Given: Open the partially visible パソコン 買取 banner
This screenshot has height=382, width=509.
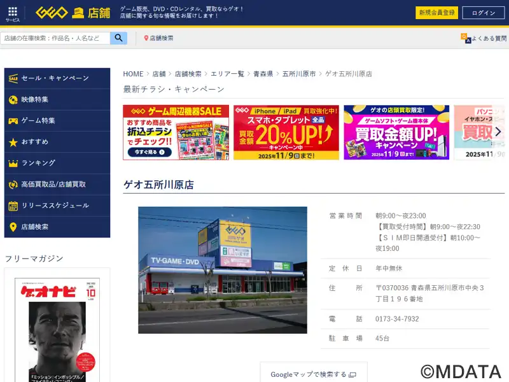Looking at the screenshot, I should (479, 132).
